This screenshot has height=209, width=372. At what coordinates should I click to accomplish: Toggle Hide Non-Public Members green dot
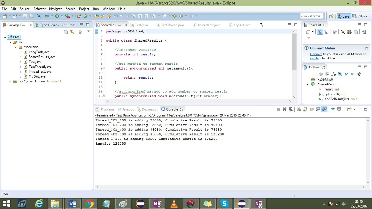[352, 74]
